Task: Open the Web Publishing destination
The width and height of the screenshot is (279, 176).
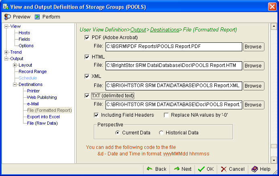Action: coord(42,97)
